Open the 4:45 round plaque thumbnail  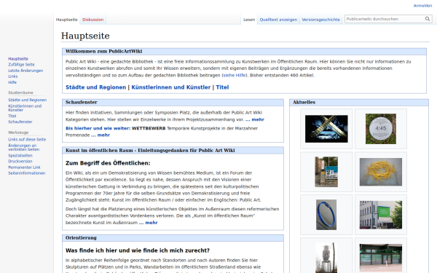click(x=381, y=129)
